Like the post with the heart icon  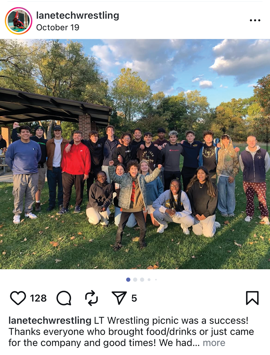pyautogui.click(x=18, y=298)
